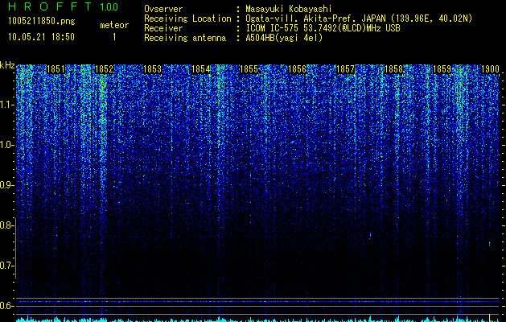
Task: Click the 1.1 kHz axis label
Action: pos(6,105)
